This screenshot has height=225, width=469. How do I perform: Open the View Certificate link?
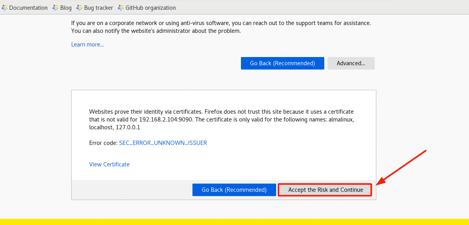[109, 164]
